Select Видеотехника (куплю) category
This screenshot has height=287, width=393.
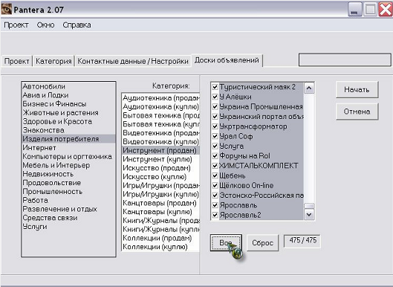(x=160, y=142)
